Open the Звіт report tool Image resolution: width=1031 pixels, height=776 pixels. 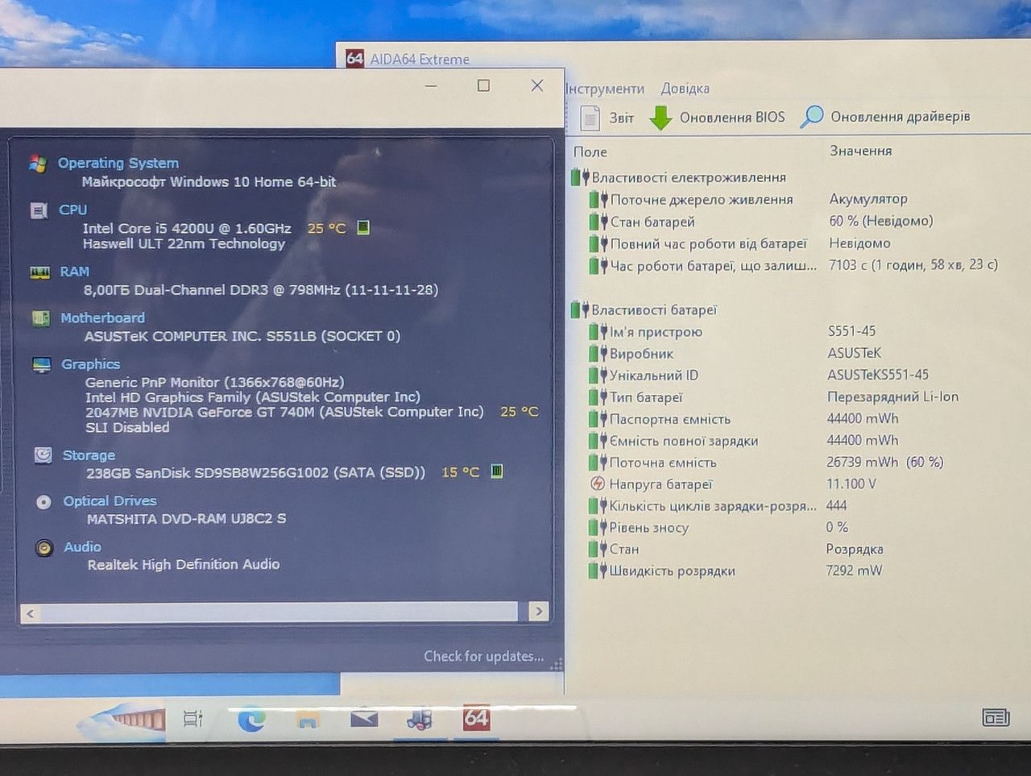click(607, 118)
